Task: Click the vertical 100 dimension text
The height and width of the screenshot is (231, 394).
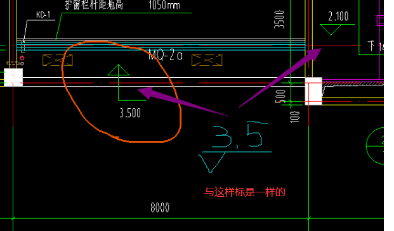Action: [295, 117]
